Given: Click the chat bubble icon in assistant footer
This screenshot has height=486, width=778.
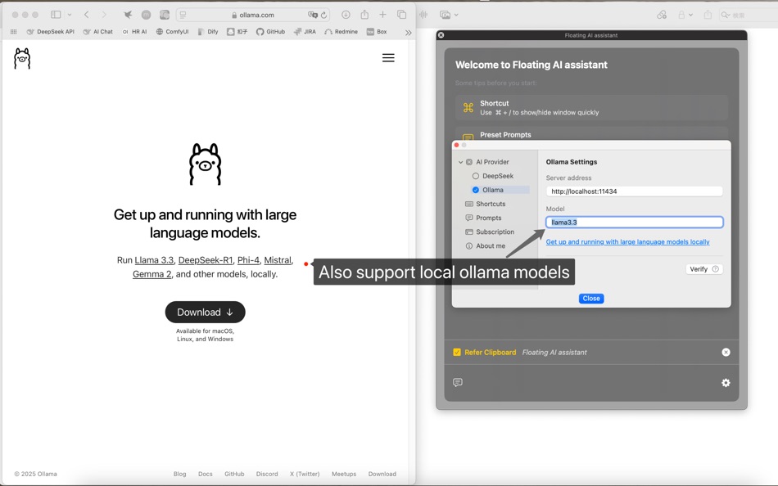Looking at the screenshot, I should tap(458, 382).
